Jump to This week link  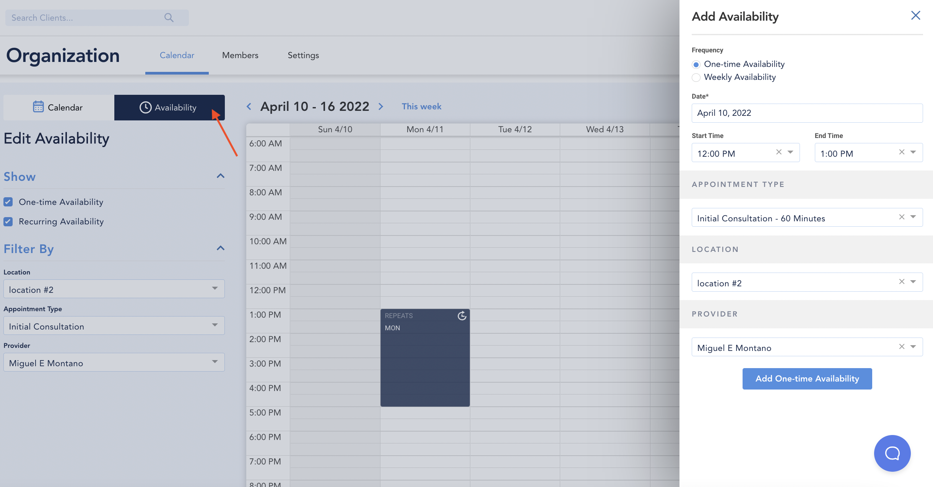[421, 107]
